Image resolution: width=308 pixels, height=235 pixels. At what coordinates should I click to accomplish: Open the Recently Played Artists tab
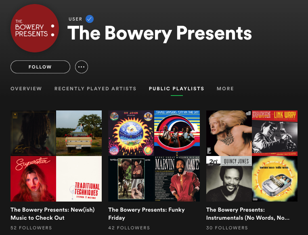(95, 89)
